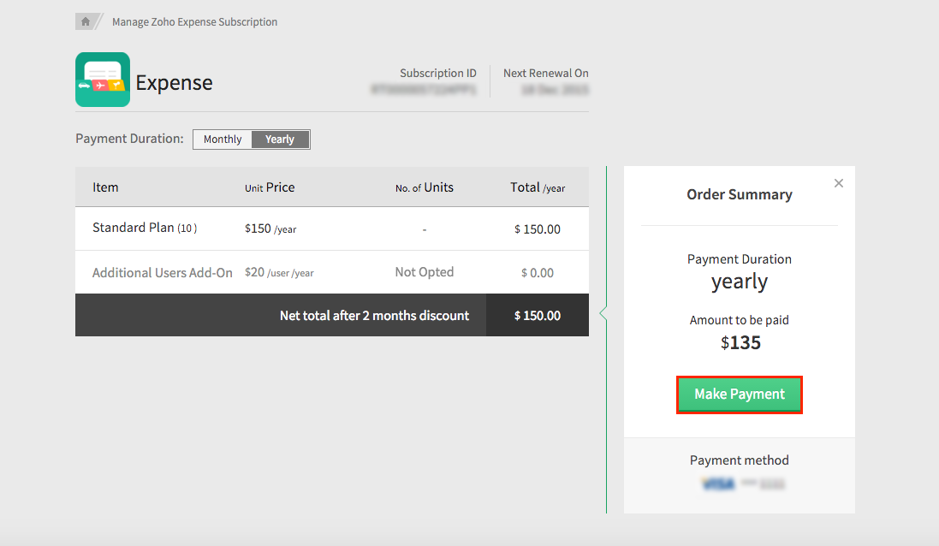Click the $150.00 net total cell

click(538, 316)
